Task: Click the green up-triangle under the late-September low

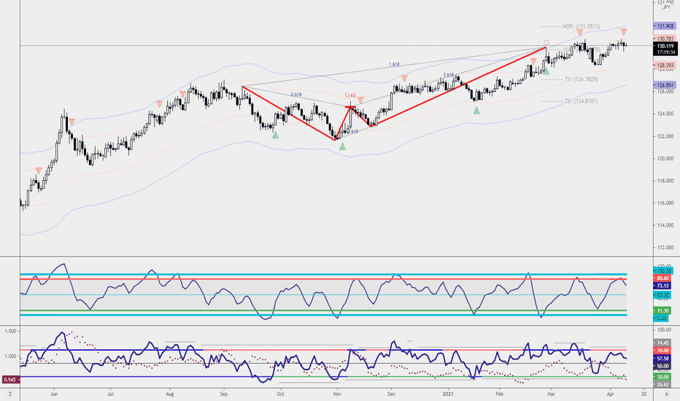Action: pyautogui.click(x=275, y=136)
